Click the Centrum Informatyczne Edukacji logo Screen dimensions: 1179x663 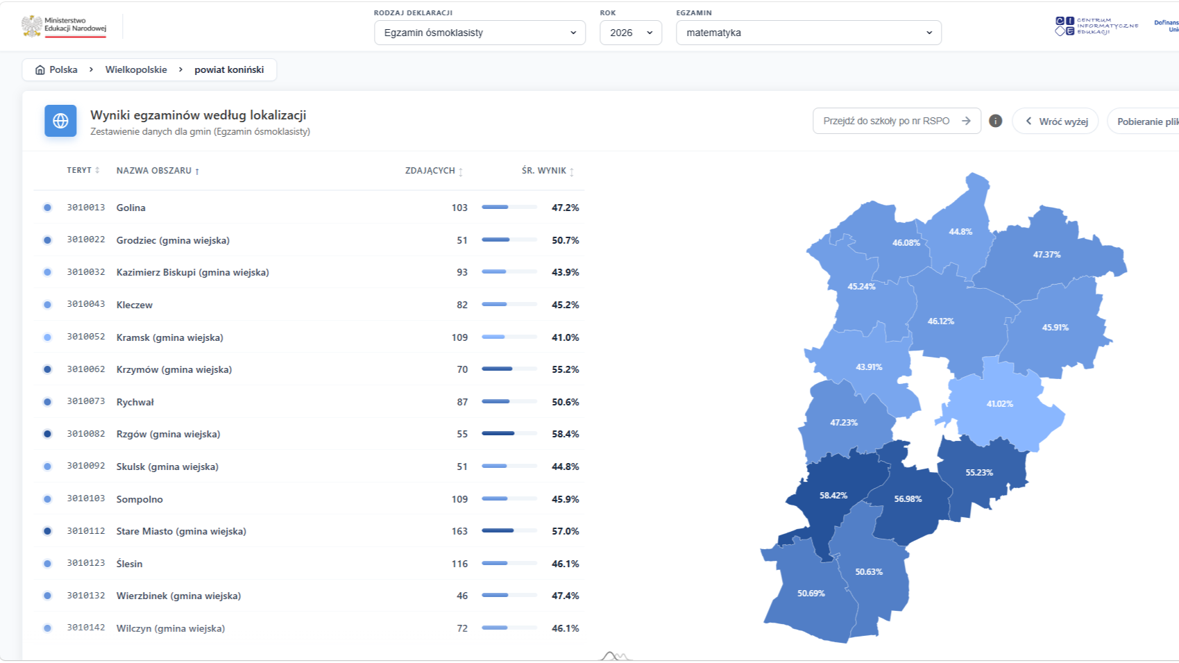tap(1096, 26)
